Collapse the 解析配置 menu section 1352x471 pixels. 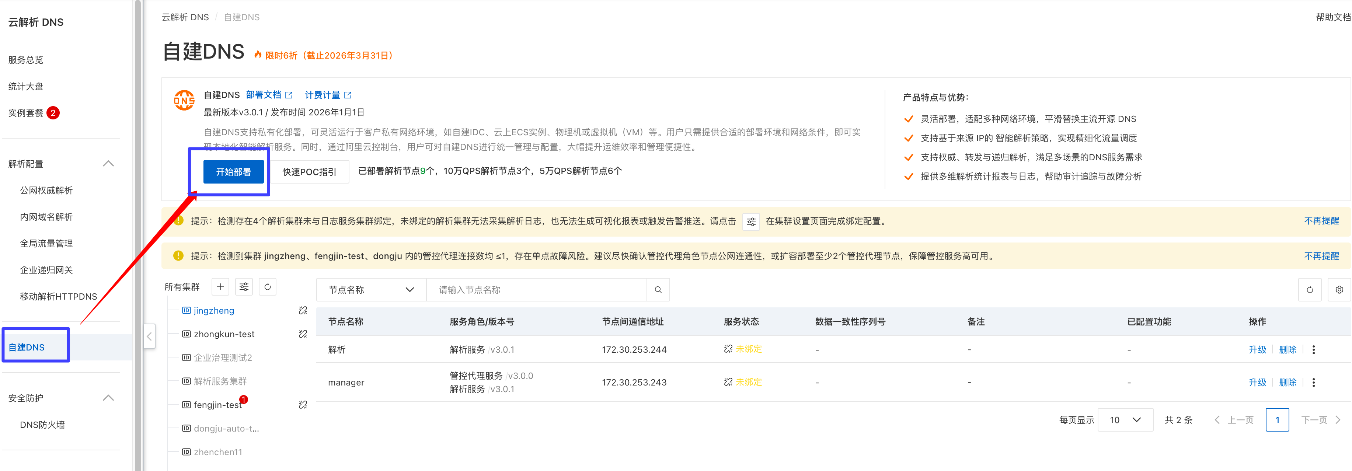108,164
